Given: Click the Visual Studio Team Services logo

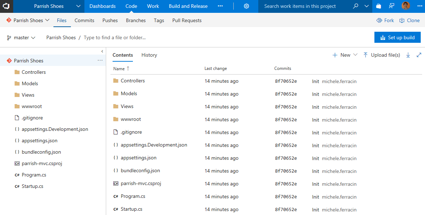Looking at the screenshot, I should (6, 6).
